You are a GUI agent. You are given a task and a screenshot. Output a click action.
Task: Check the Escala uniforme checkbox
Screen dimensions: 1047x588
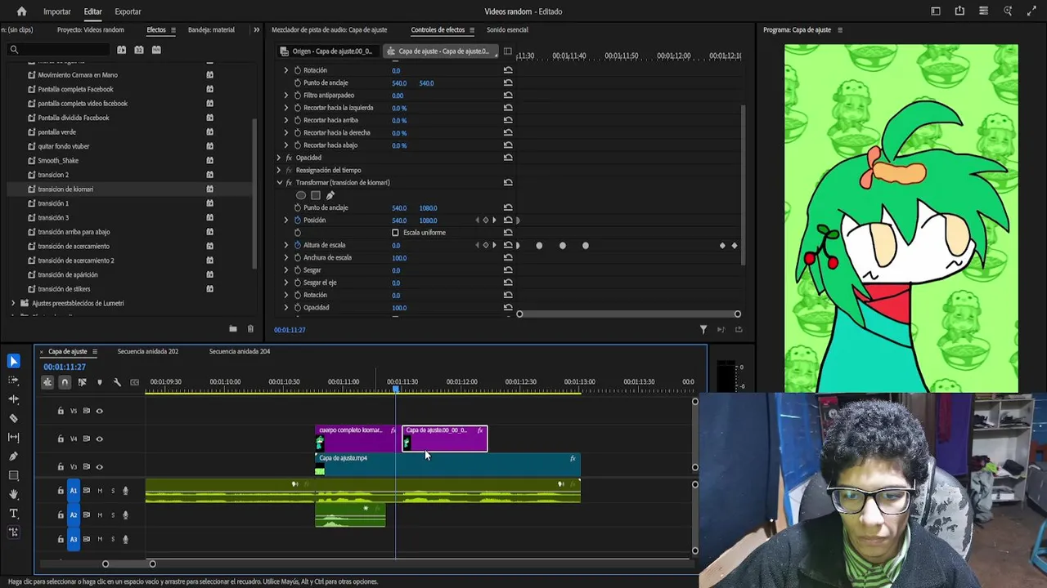point(395,233)
